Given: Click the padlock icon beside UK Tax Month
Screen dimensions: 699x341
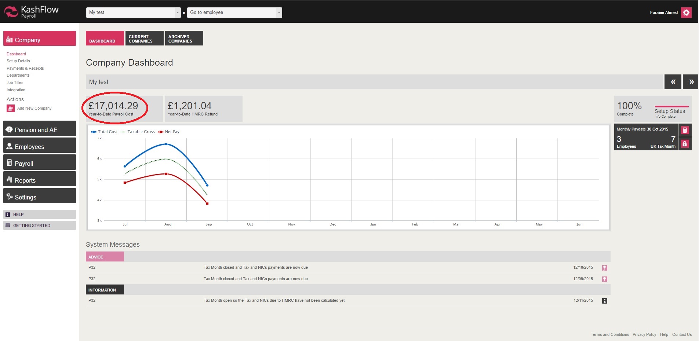Looking at the screenshot, I should pos(685,144).
